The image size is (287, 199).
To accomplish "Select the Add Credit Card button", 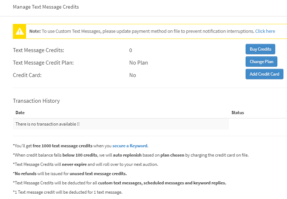I will [x=264, y=74].
